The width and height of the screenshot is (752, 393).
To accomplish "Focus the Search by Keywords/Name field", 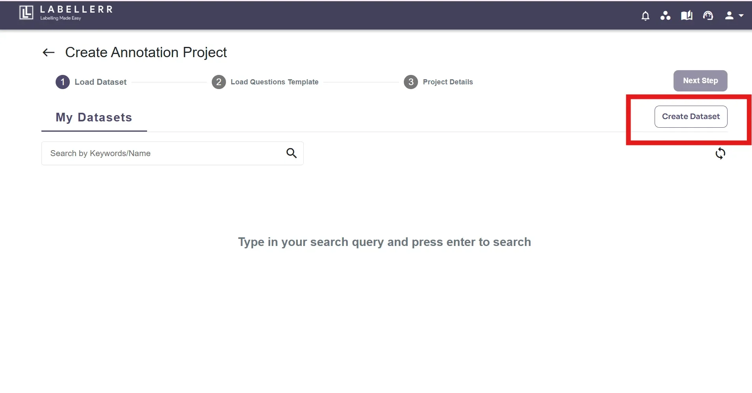I will pos(172,153).
